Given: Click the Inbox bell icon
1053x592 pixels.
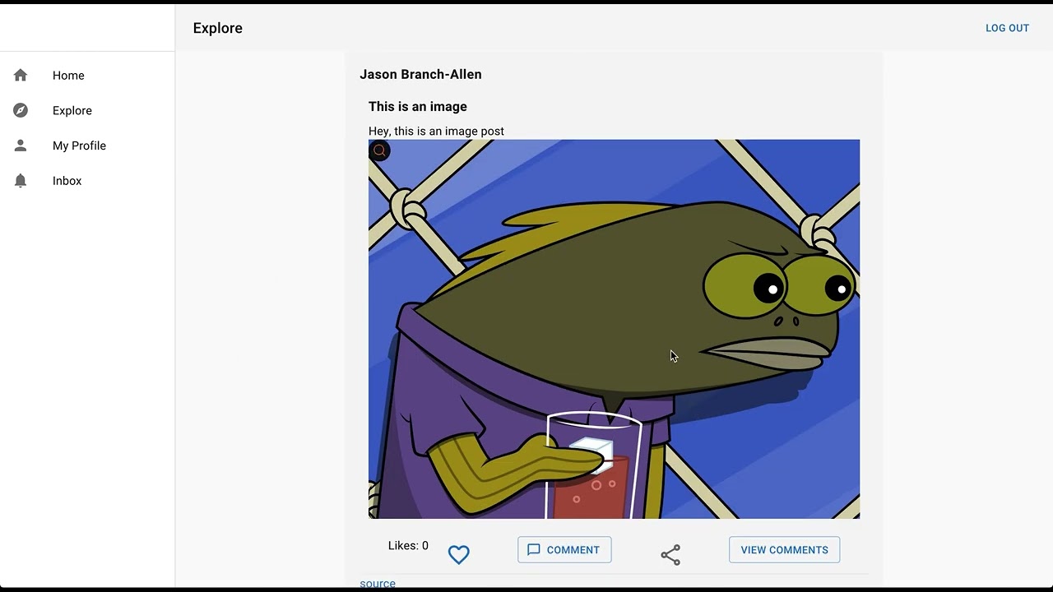Looking at the screenshot, I should [21, 181].
